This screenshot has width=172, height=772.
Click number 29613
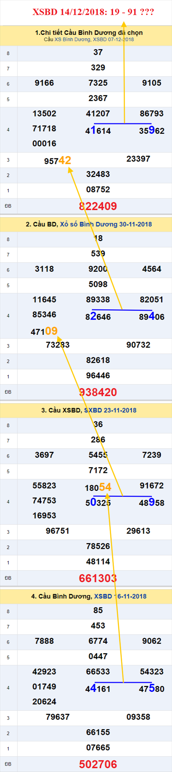click(x=138, y=531)
